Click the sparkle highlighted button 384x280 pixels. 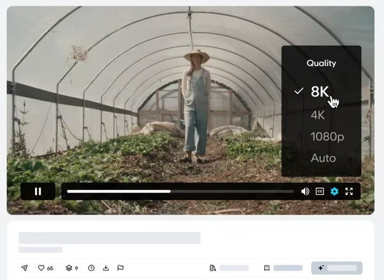337,268
